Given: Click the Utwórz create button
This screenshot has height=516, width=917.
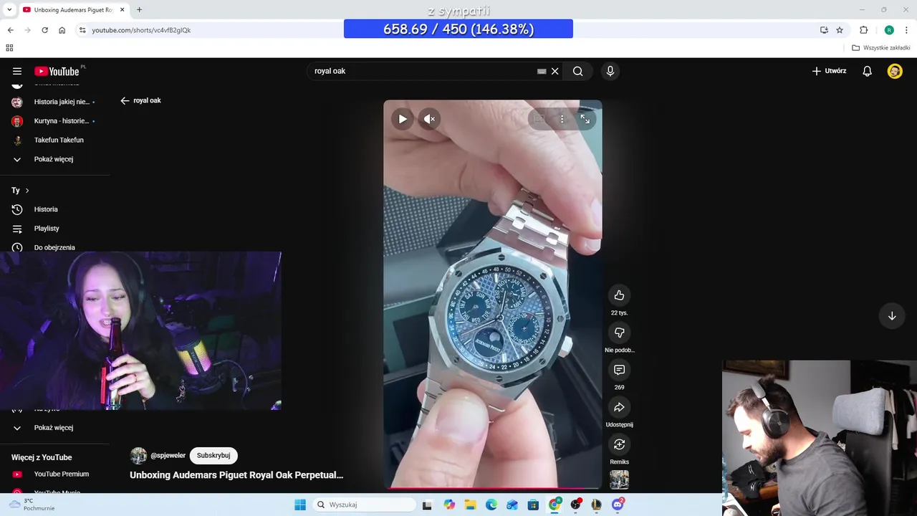Looking at the screenshot, I should click(x=829, y=71).
